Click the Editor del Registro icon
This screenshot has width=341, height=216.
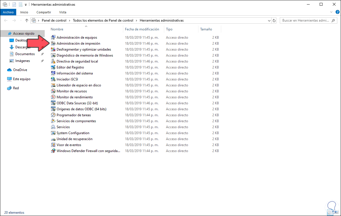[53, 67]
